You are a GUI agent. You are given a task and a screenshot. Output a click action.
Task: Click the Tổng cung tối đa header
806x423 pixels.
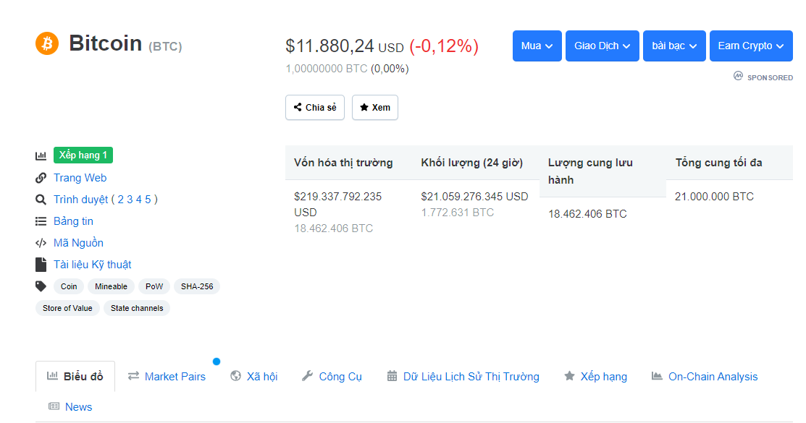[718, 163]
